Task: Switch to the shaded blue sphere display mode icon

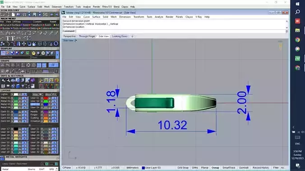Action: click(x=13, y=53)
